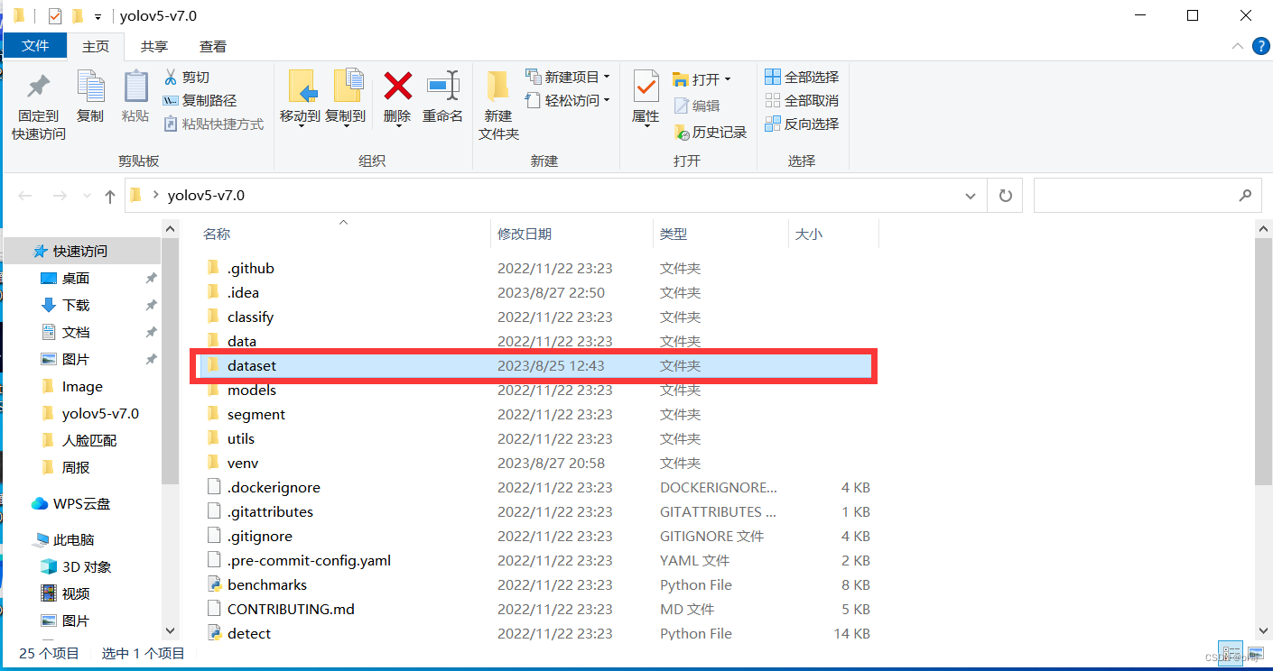This screenshot has height=671, width=1273.
Task: Click Select all (全部选择)
Action: point(802,77)
